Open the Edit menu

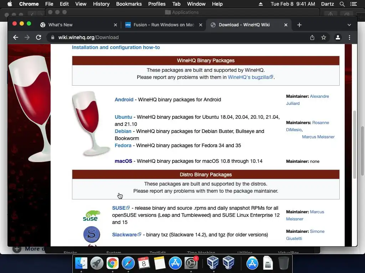pyautogui.click(x=64, y=4)
